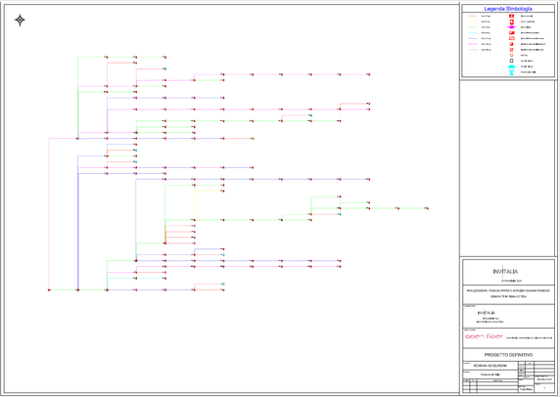Screen dimensions: 560x397
Task: Click the bottom-left root node of the diagram
Action: 49,290
